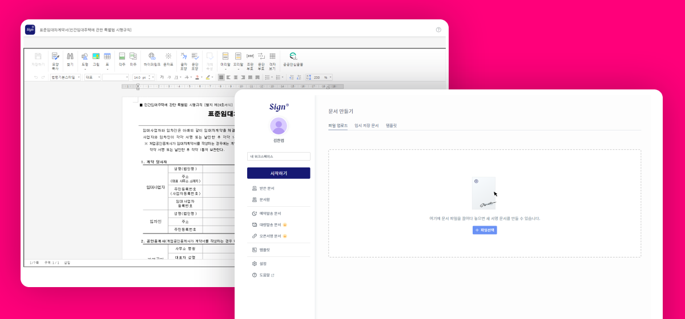This screenshot has height=319, width=685.
Task: Open the highlight color picker
Action: pyautogui.click(x=209, y=77)
